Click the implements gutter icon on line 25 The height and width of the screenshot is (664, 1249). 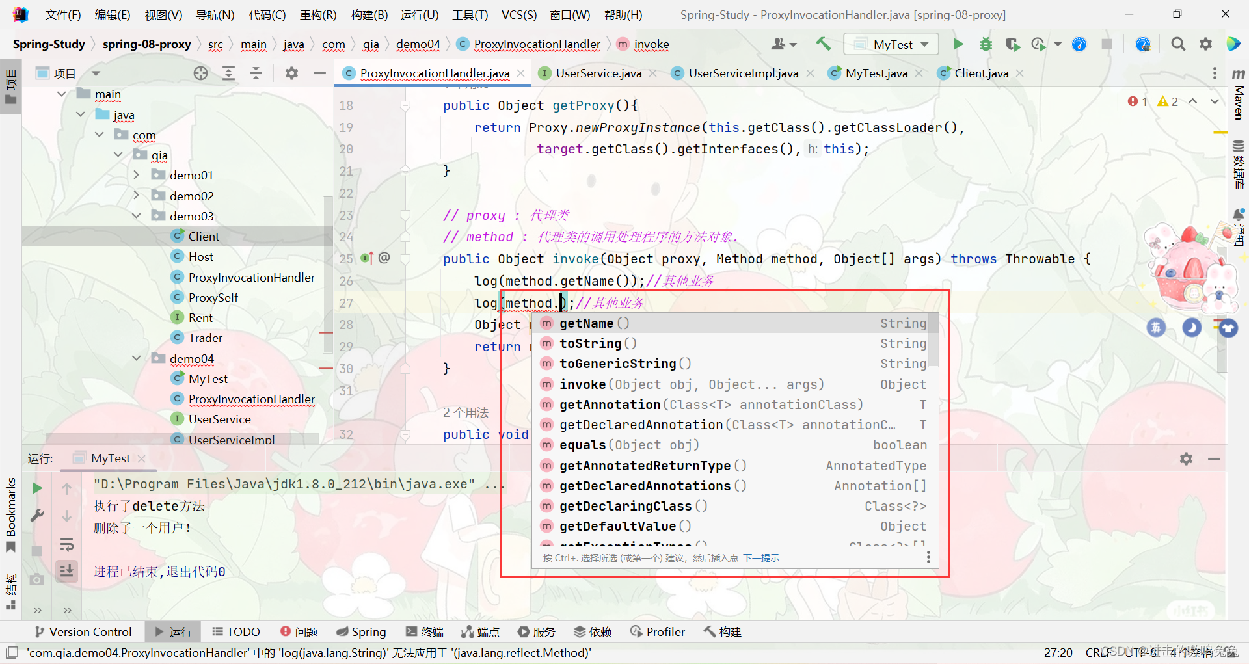tap(368, 258)
